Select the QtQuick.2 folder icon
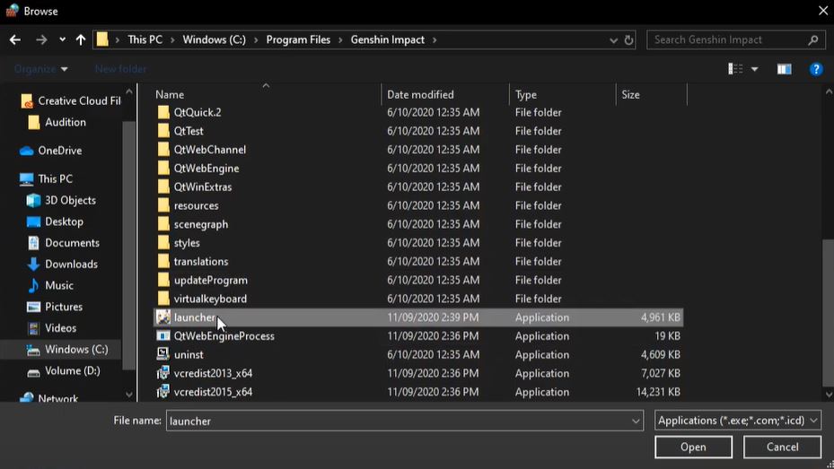Viewport: 834px width, 469px height. point(163,112)
